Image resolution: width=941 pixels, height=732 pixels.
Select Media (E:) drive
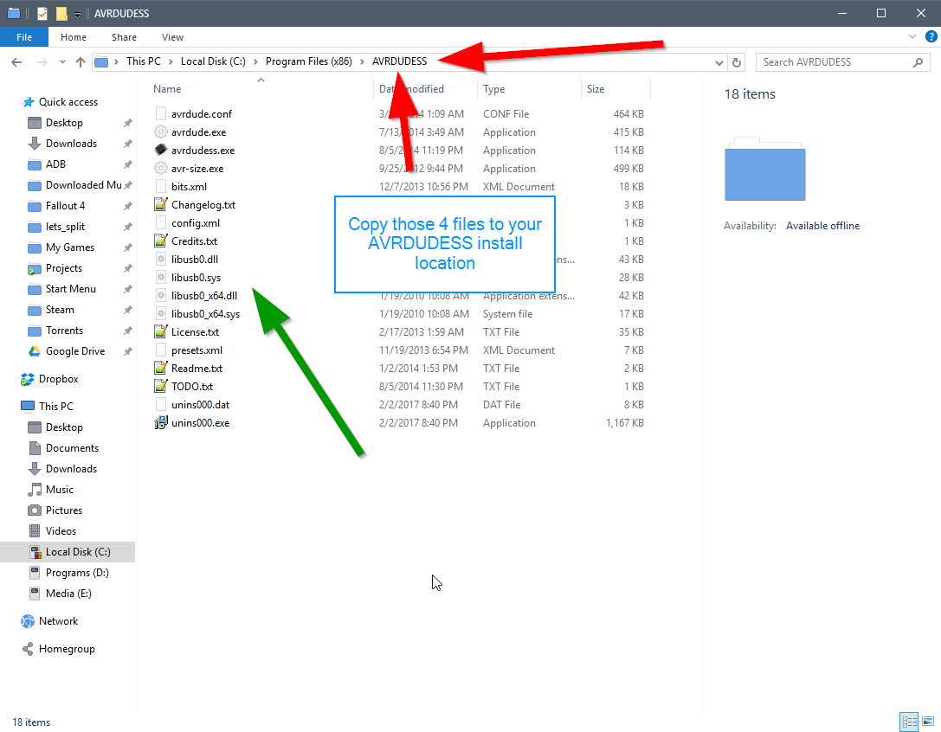point(68,594)
